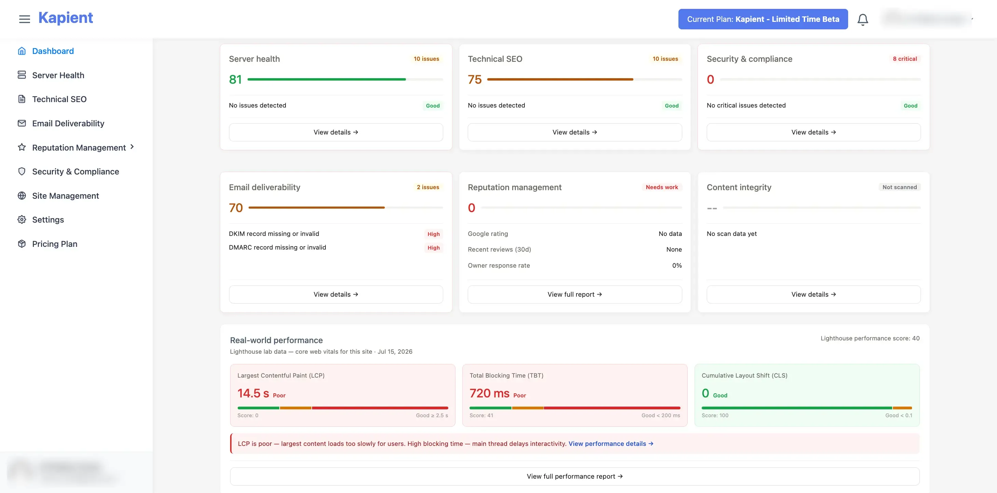Viewport: 997px width, 493px height.
Task: Click the Server health score 81
Action: click(235, 80)
